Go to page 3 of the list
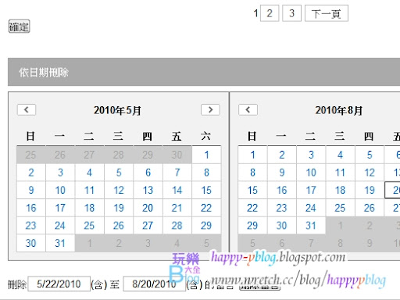Screen dimensions: 400x300 (x=291, y=13)
